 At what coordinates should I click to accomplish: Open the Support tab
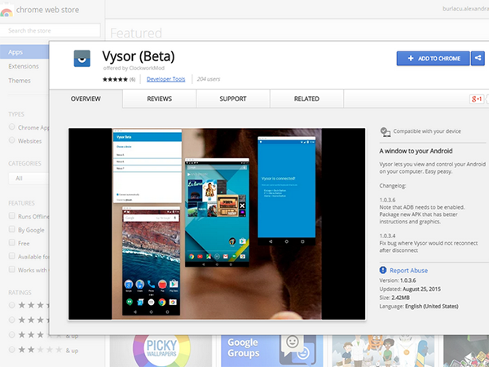pos(233,99)
